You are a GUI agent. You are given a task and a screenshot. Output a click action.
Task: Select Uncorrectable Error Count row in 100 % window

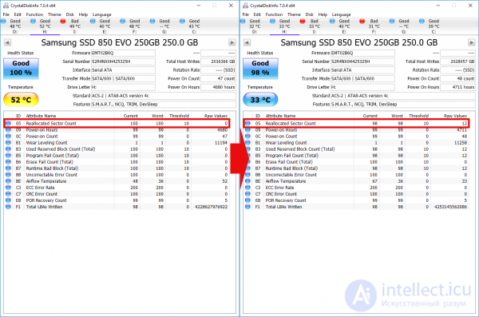[x=117, y=175]
